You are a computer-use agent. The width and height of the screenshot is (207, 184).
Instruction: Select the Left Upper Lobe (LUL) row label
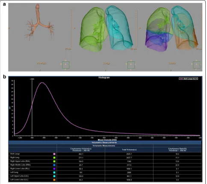pos(19,176)
